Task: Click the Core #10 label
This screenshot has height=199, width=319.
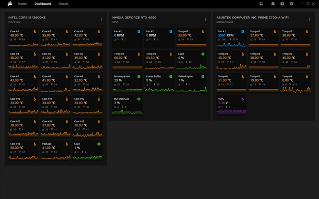Action: click(15, 99)
